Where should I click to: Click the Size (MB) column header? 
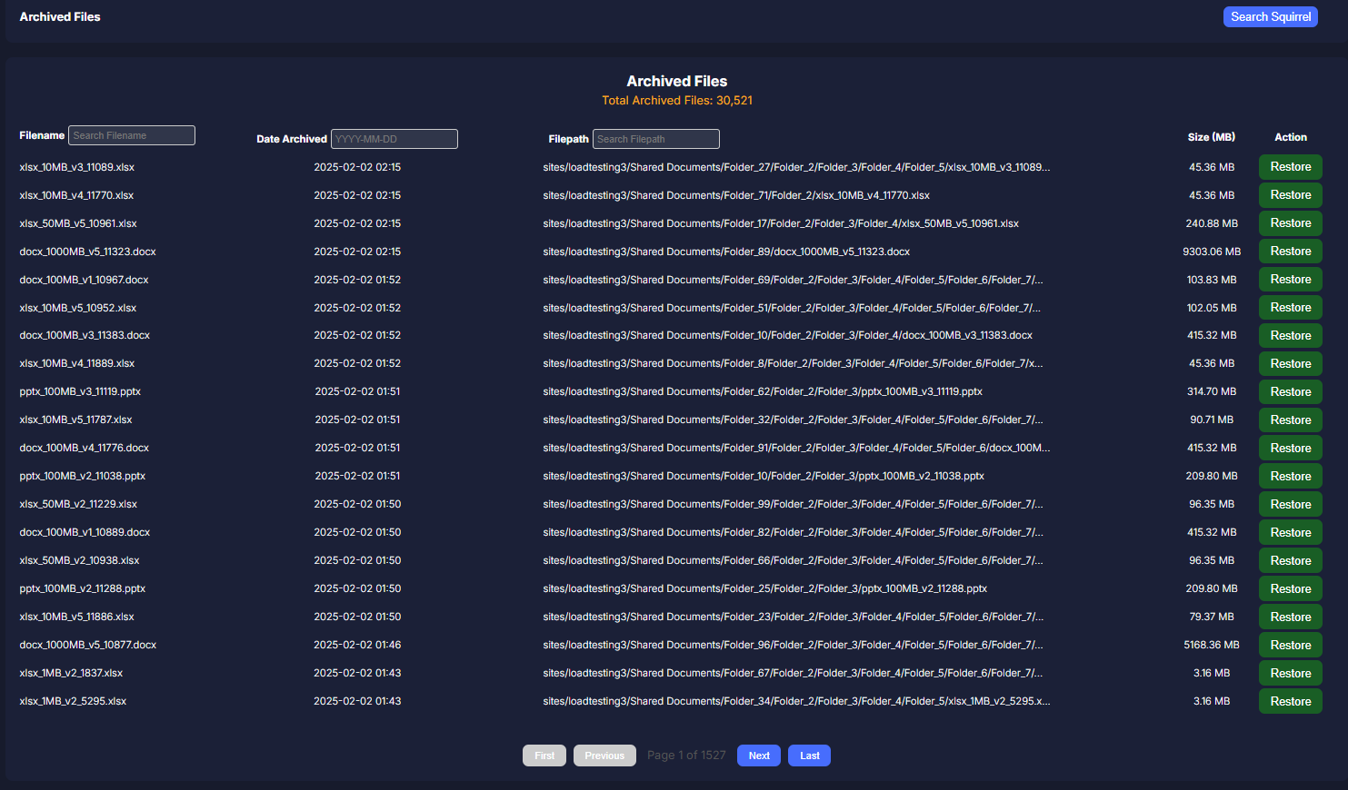pyautogui.click(x=1211, y=137)
